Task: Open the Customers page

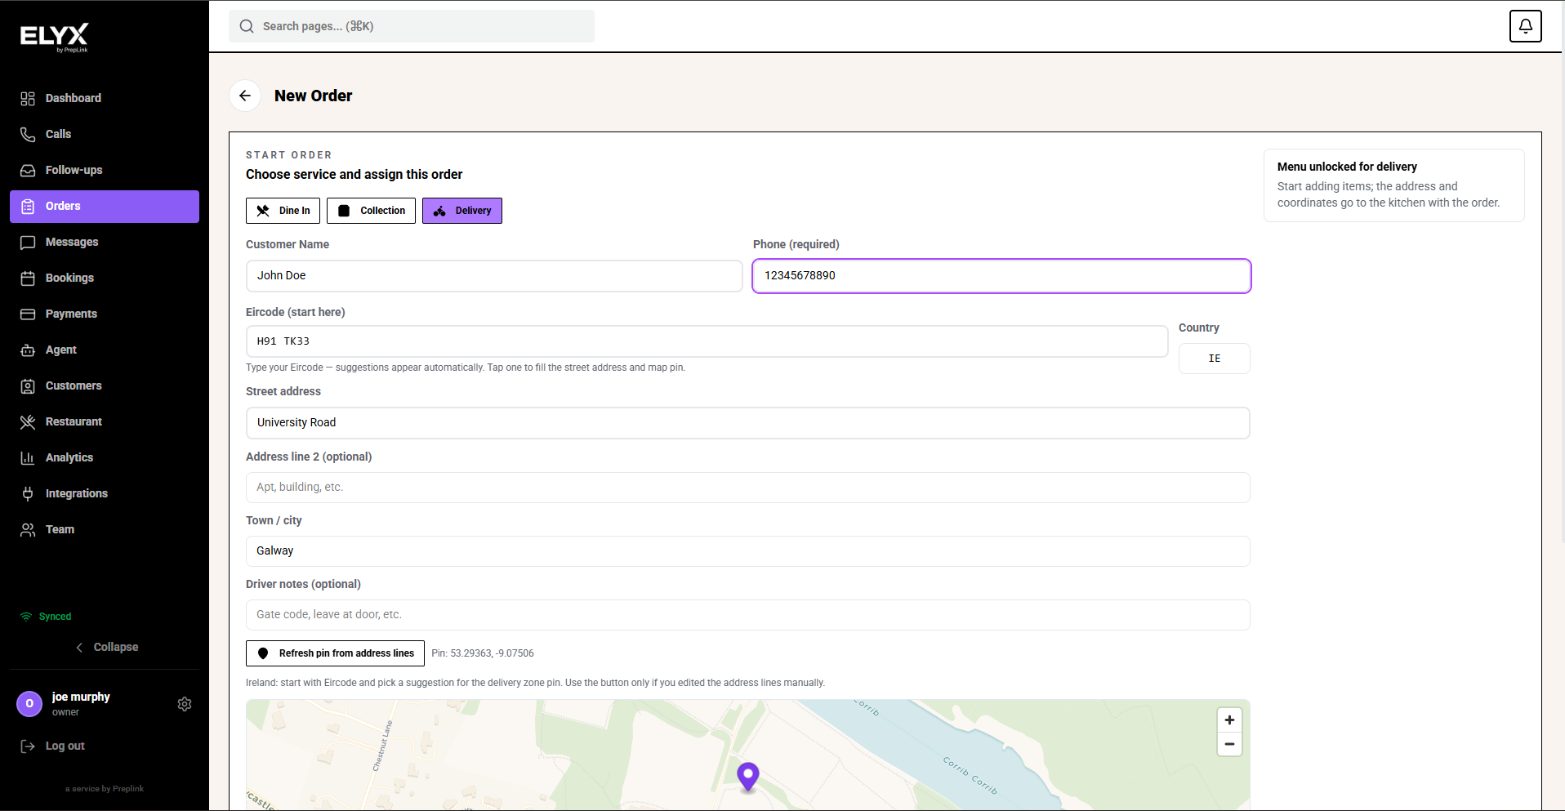Action: [105, 385]
